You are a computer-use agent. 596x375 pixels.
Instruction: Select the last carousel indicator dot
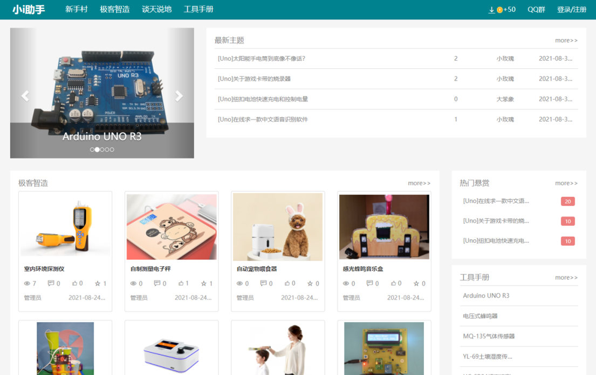point(112,150)
